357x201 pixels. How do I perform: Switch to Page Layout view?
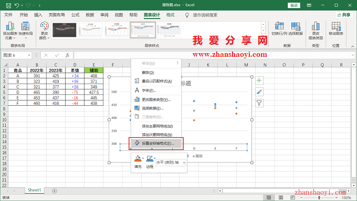[x=281, y=197]
